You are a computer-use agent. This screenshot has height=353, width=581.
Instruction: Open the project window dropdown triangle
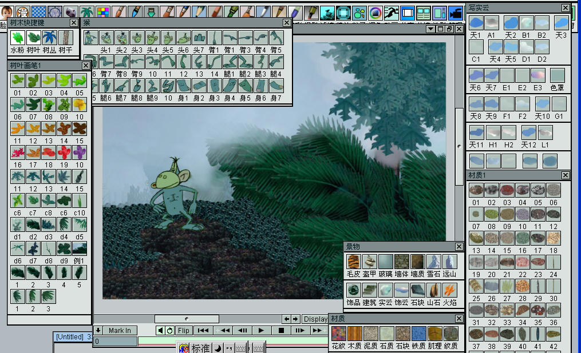[x=430, y=29]
